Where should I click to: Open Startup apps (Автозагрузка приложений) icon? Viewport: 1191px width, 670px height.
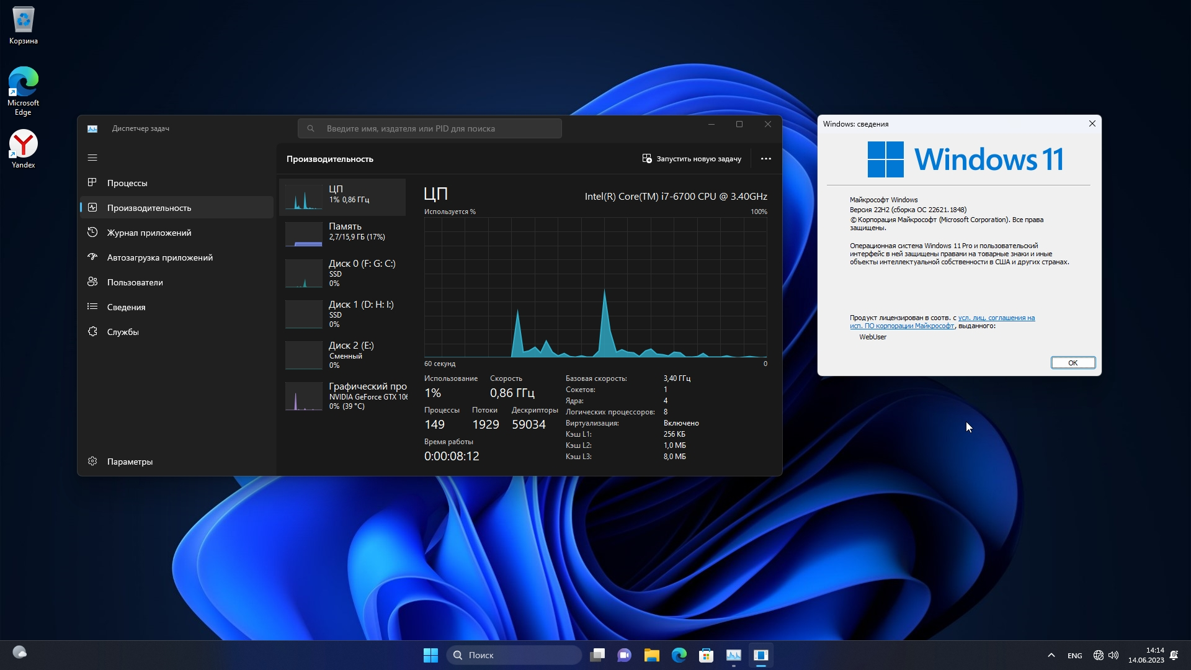pos(92,257)
